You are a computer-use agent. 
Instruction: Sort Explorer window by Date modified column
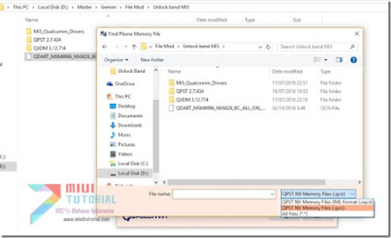[212, 20]
